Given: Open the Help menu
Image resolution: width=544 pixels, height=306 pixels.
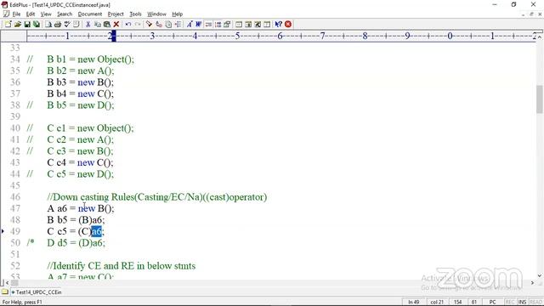Looking at the screenshot, I should coord(178,14).
